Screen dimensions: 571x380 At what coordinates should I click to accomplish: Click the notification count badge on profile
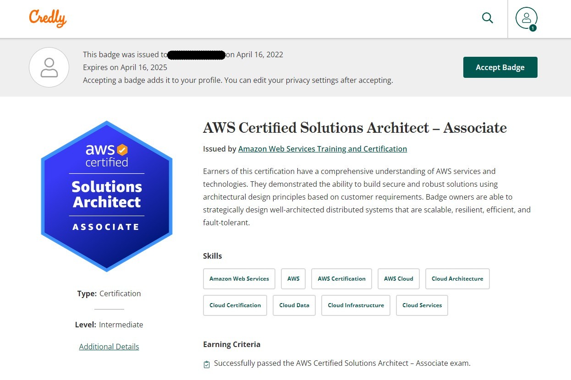(x=533, y=28)
